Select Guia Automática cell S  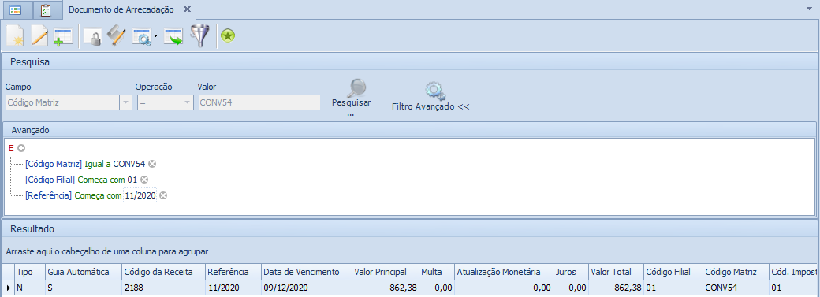point(83,288)
